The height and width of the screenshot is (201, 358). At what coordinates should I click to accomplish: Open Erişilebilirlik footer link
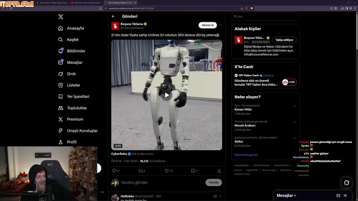click(252, 170)
